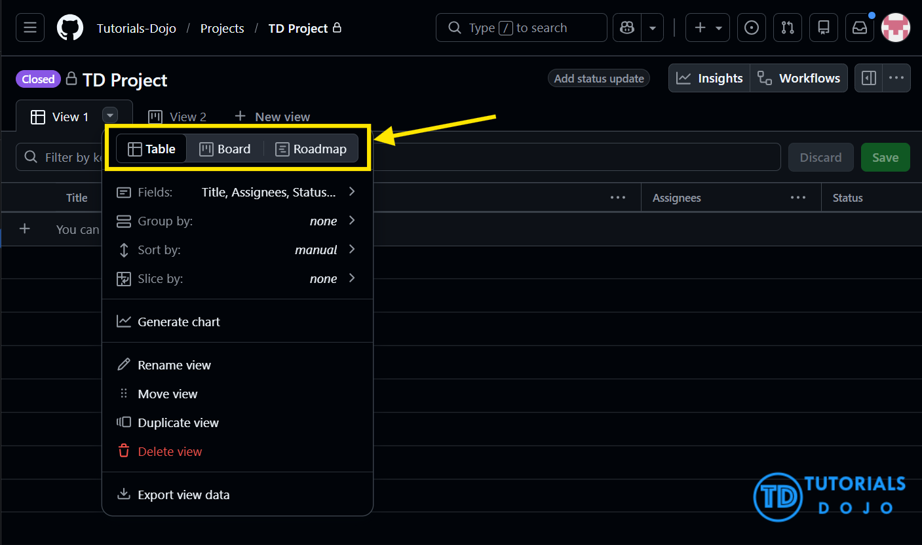Open GitHub notifications inbox
Viewport: 922px width, 545px height.
859,28
